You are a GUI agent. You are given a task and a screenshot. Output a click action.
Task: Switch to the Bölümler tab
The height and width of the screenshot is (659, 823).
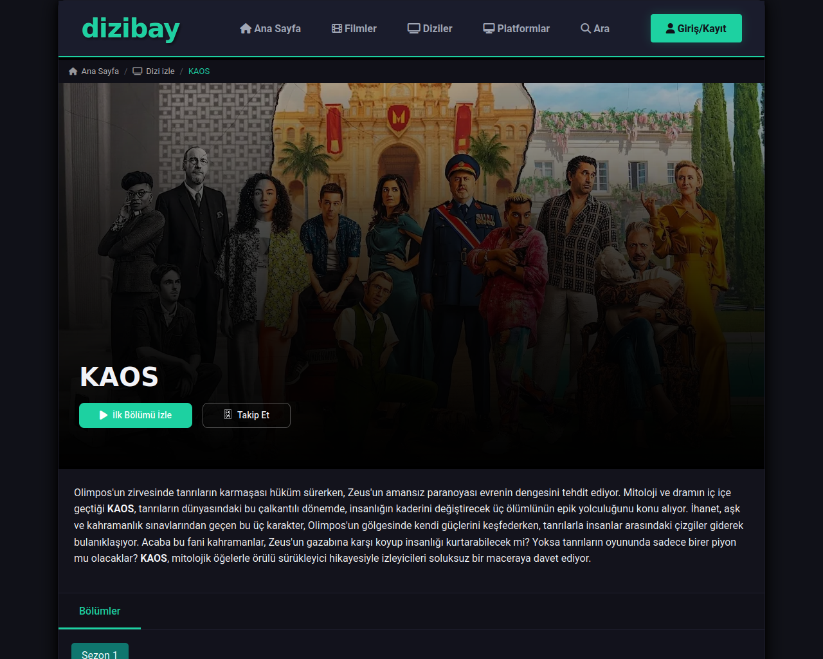pos(100,611)
